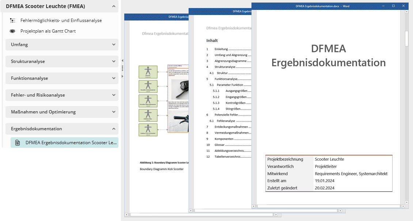This screenshot has width=413, height=221.
Task: Click the document icon of DFMEA Ergebnisdokumentation Scooter
Action: click(x=18, y=143)
